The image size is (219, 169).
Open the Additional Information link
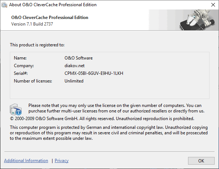26,161
